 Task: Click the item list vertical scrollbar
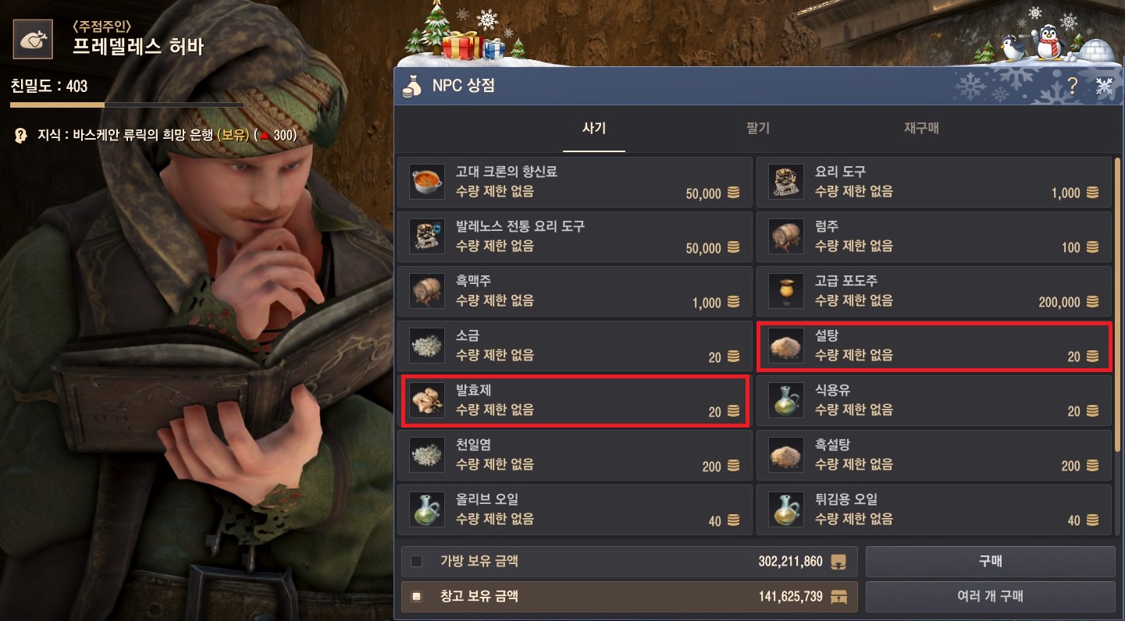pyautogui.click(x=1118, y=304)
